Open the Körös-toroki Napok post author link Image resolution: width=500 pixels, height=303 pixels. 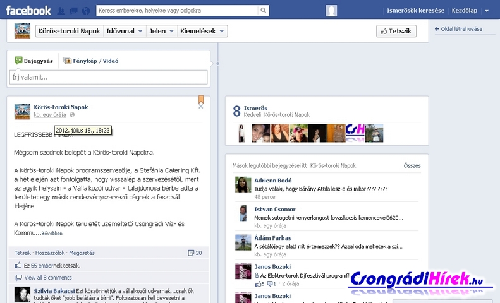click(x=61, y=107)
